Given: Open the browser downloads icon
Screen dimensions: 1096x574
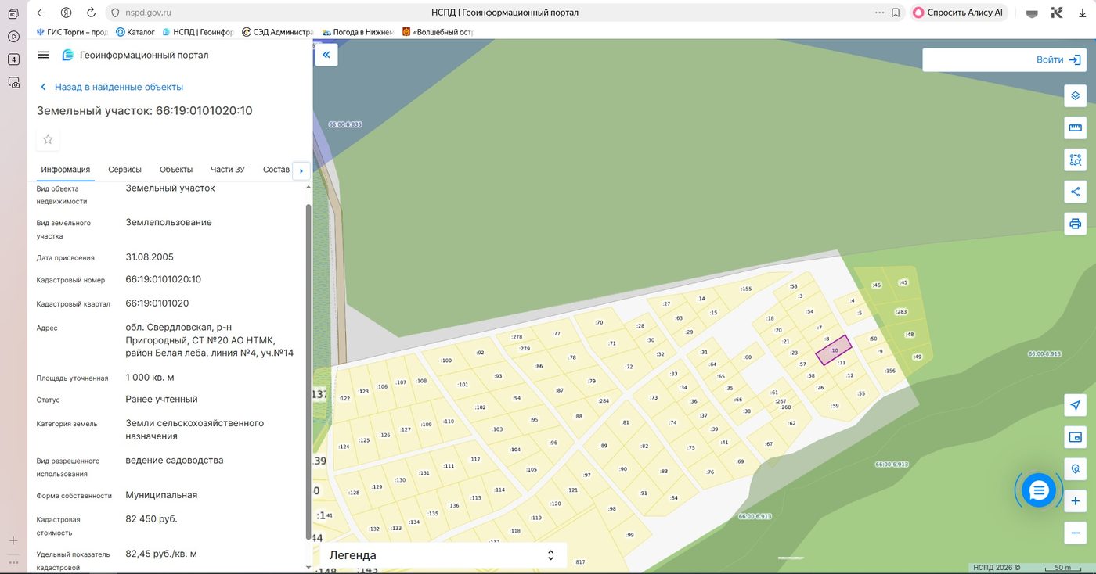Looking at the screenshot, I should click(1082, 13).
